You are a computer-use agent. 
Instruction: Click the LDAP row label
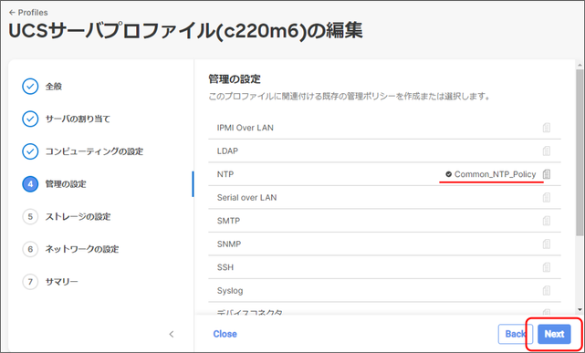tap(227, 151)
